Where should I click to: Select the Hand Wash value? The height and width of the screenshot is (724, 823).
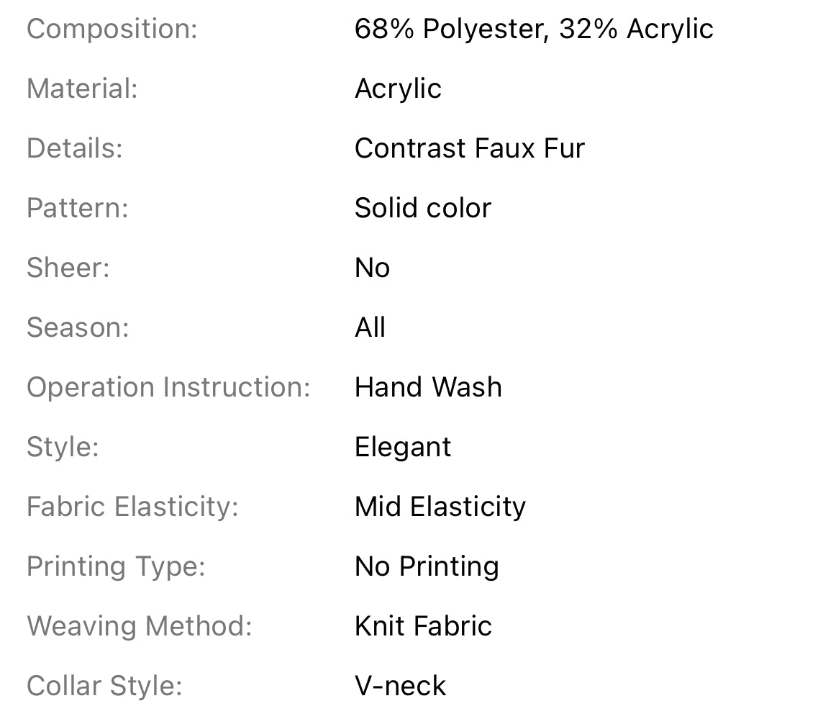pyautogui.click(x=428, y=388)
